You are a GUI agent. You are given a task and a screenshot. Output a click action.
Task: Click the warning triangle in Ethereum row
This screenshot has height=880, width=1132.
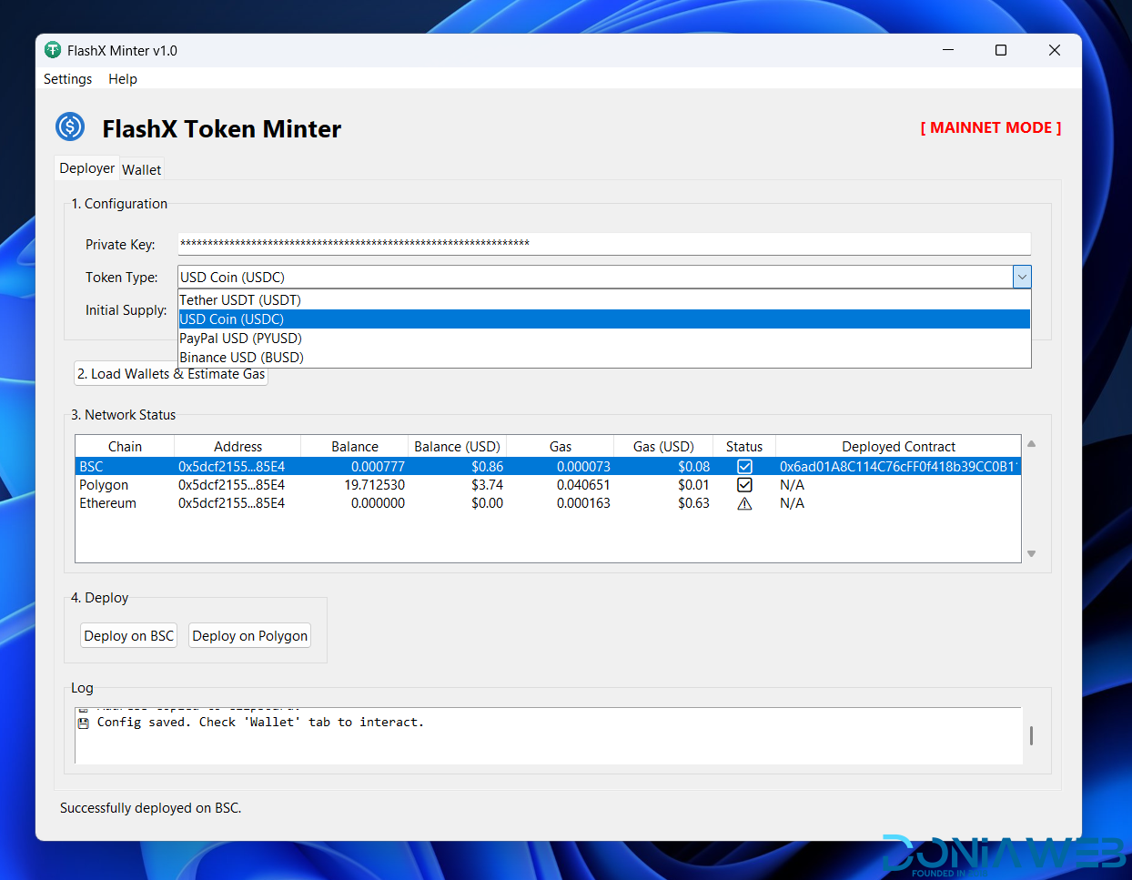tap(744, 503)
